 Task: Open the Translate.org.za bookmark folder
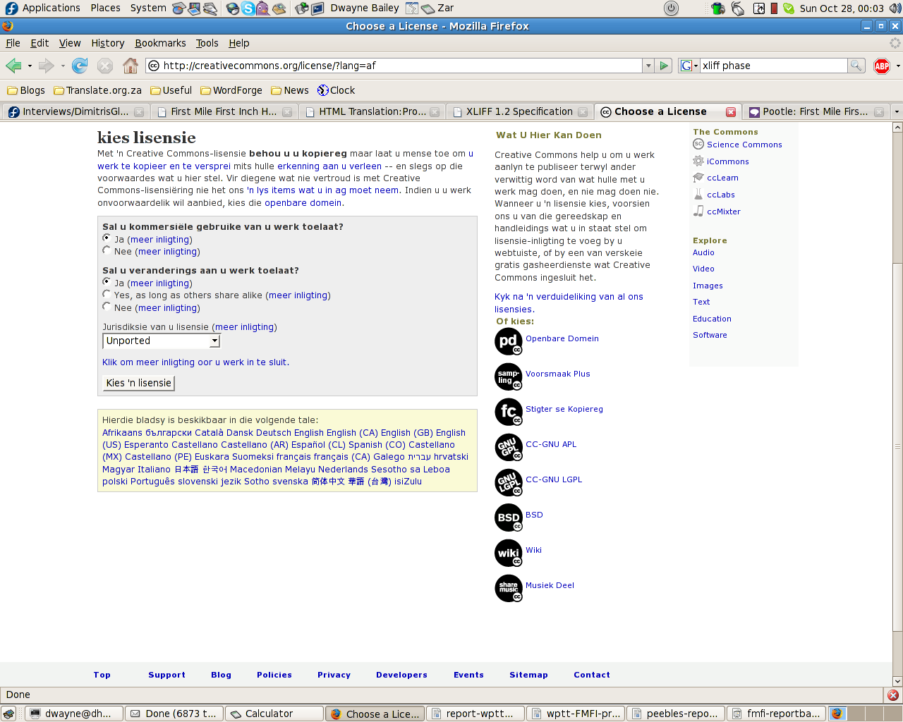97,90
